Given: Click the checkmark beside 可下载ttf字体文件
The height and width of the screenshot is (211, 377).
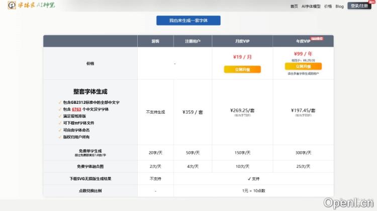Looking at the screenshot, I should click(x=60, y=123).
